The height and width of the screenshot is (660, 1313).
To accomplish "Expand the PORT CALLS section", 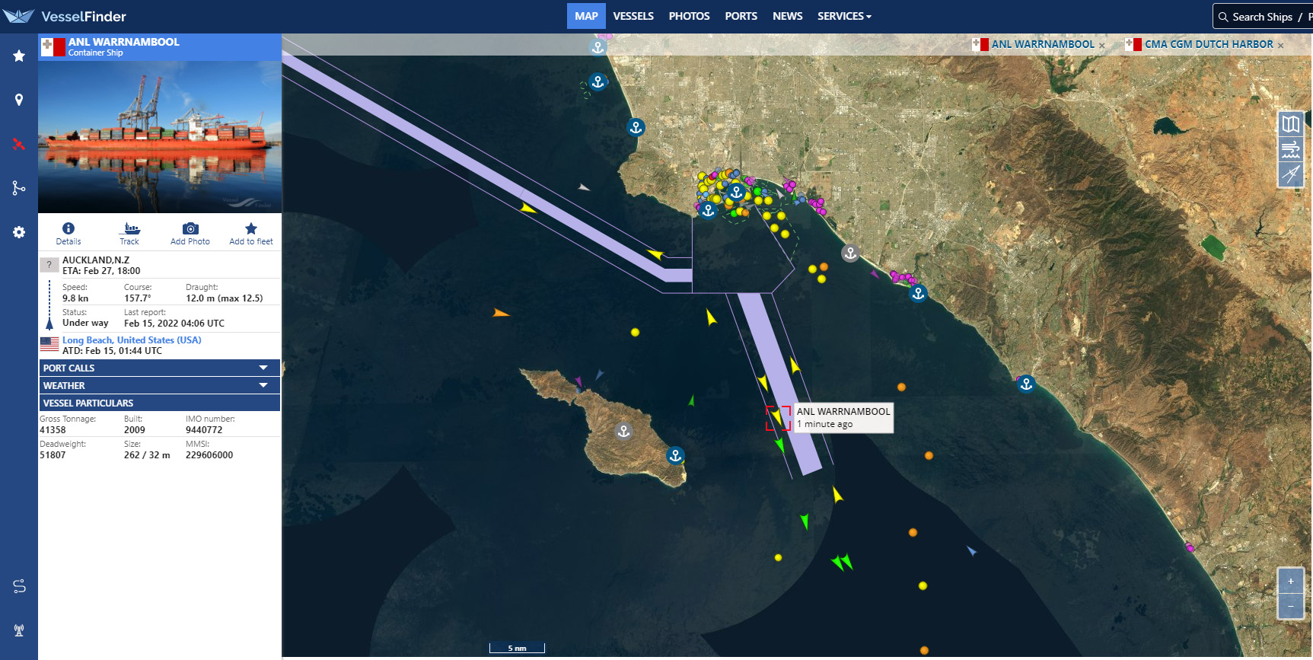I will pyautogui.click(x=160, y=368).
